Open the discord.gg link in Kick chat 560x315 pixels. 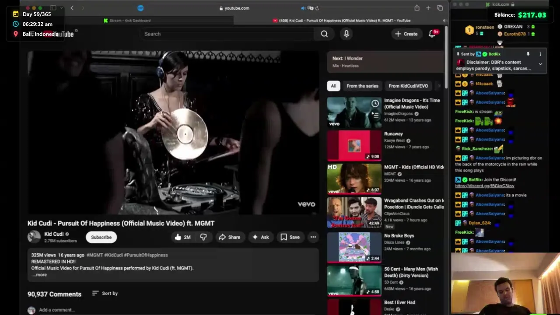(484, 186)
